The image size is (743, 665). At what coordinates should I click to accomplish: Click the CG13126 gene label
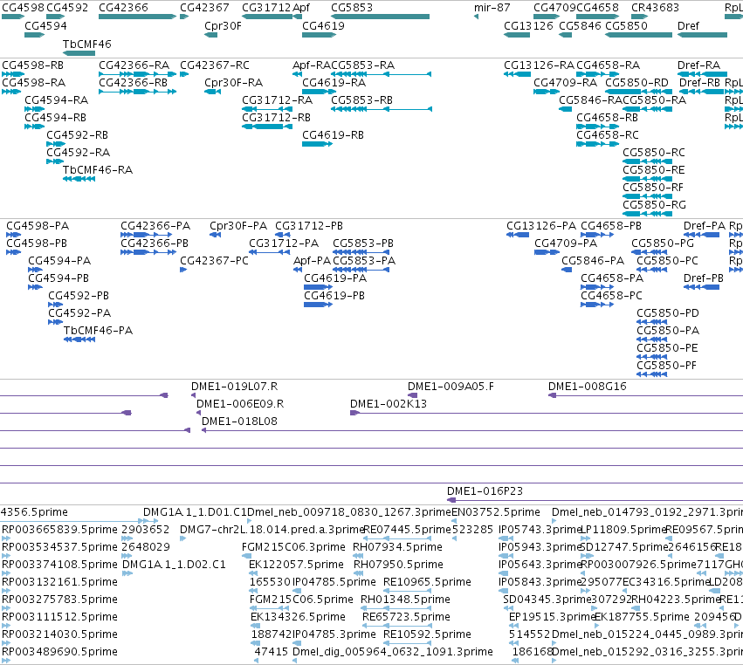coord(528,26)
